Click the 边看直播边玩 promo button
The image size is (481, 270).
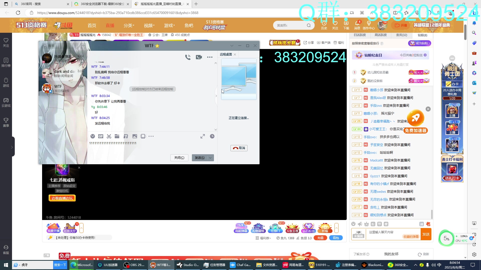62,198
